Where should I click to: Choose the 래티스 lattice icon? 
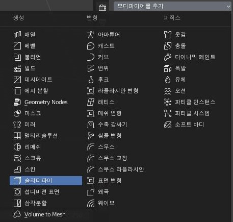point(91,102)
